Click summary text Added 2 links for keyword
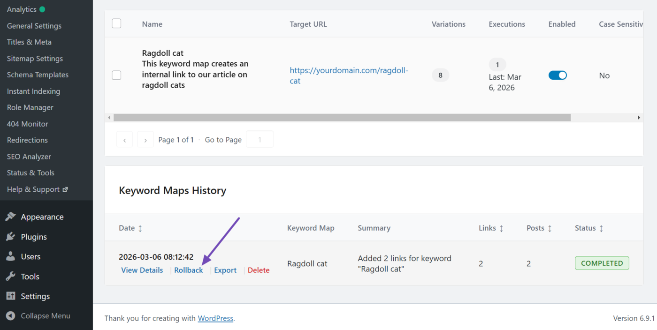This screenshot has width=657, height=330. coord(405,263)
